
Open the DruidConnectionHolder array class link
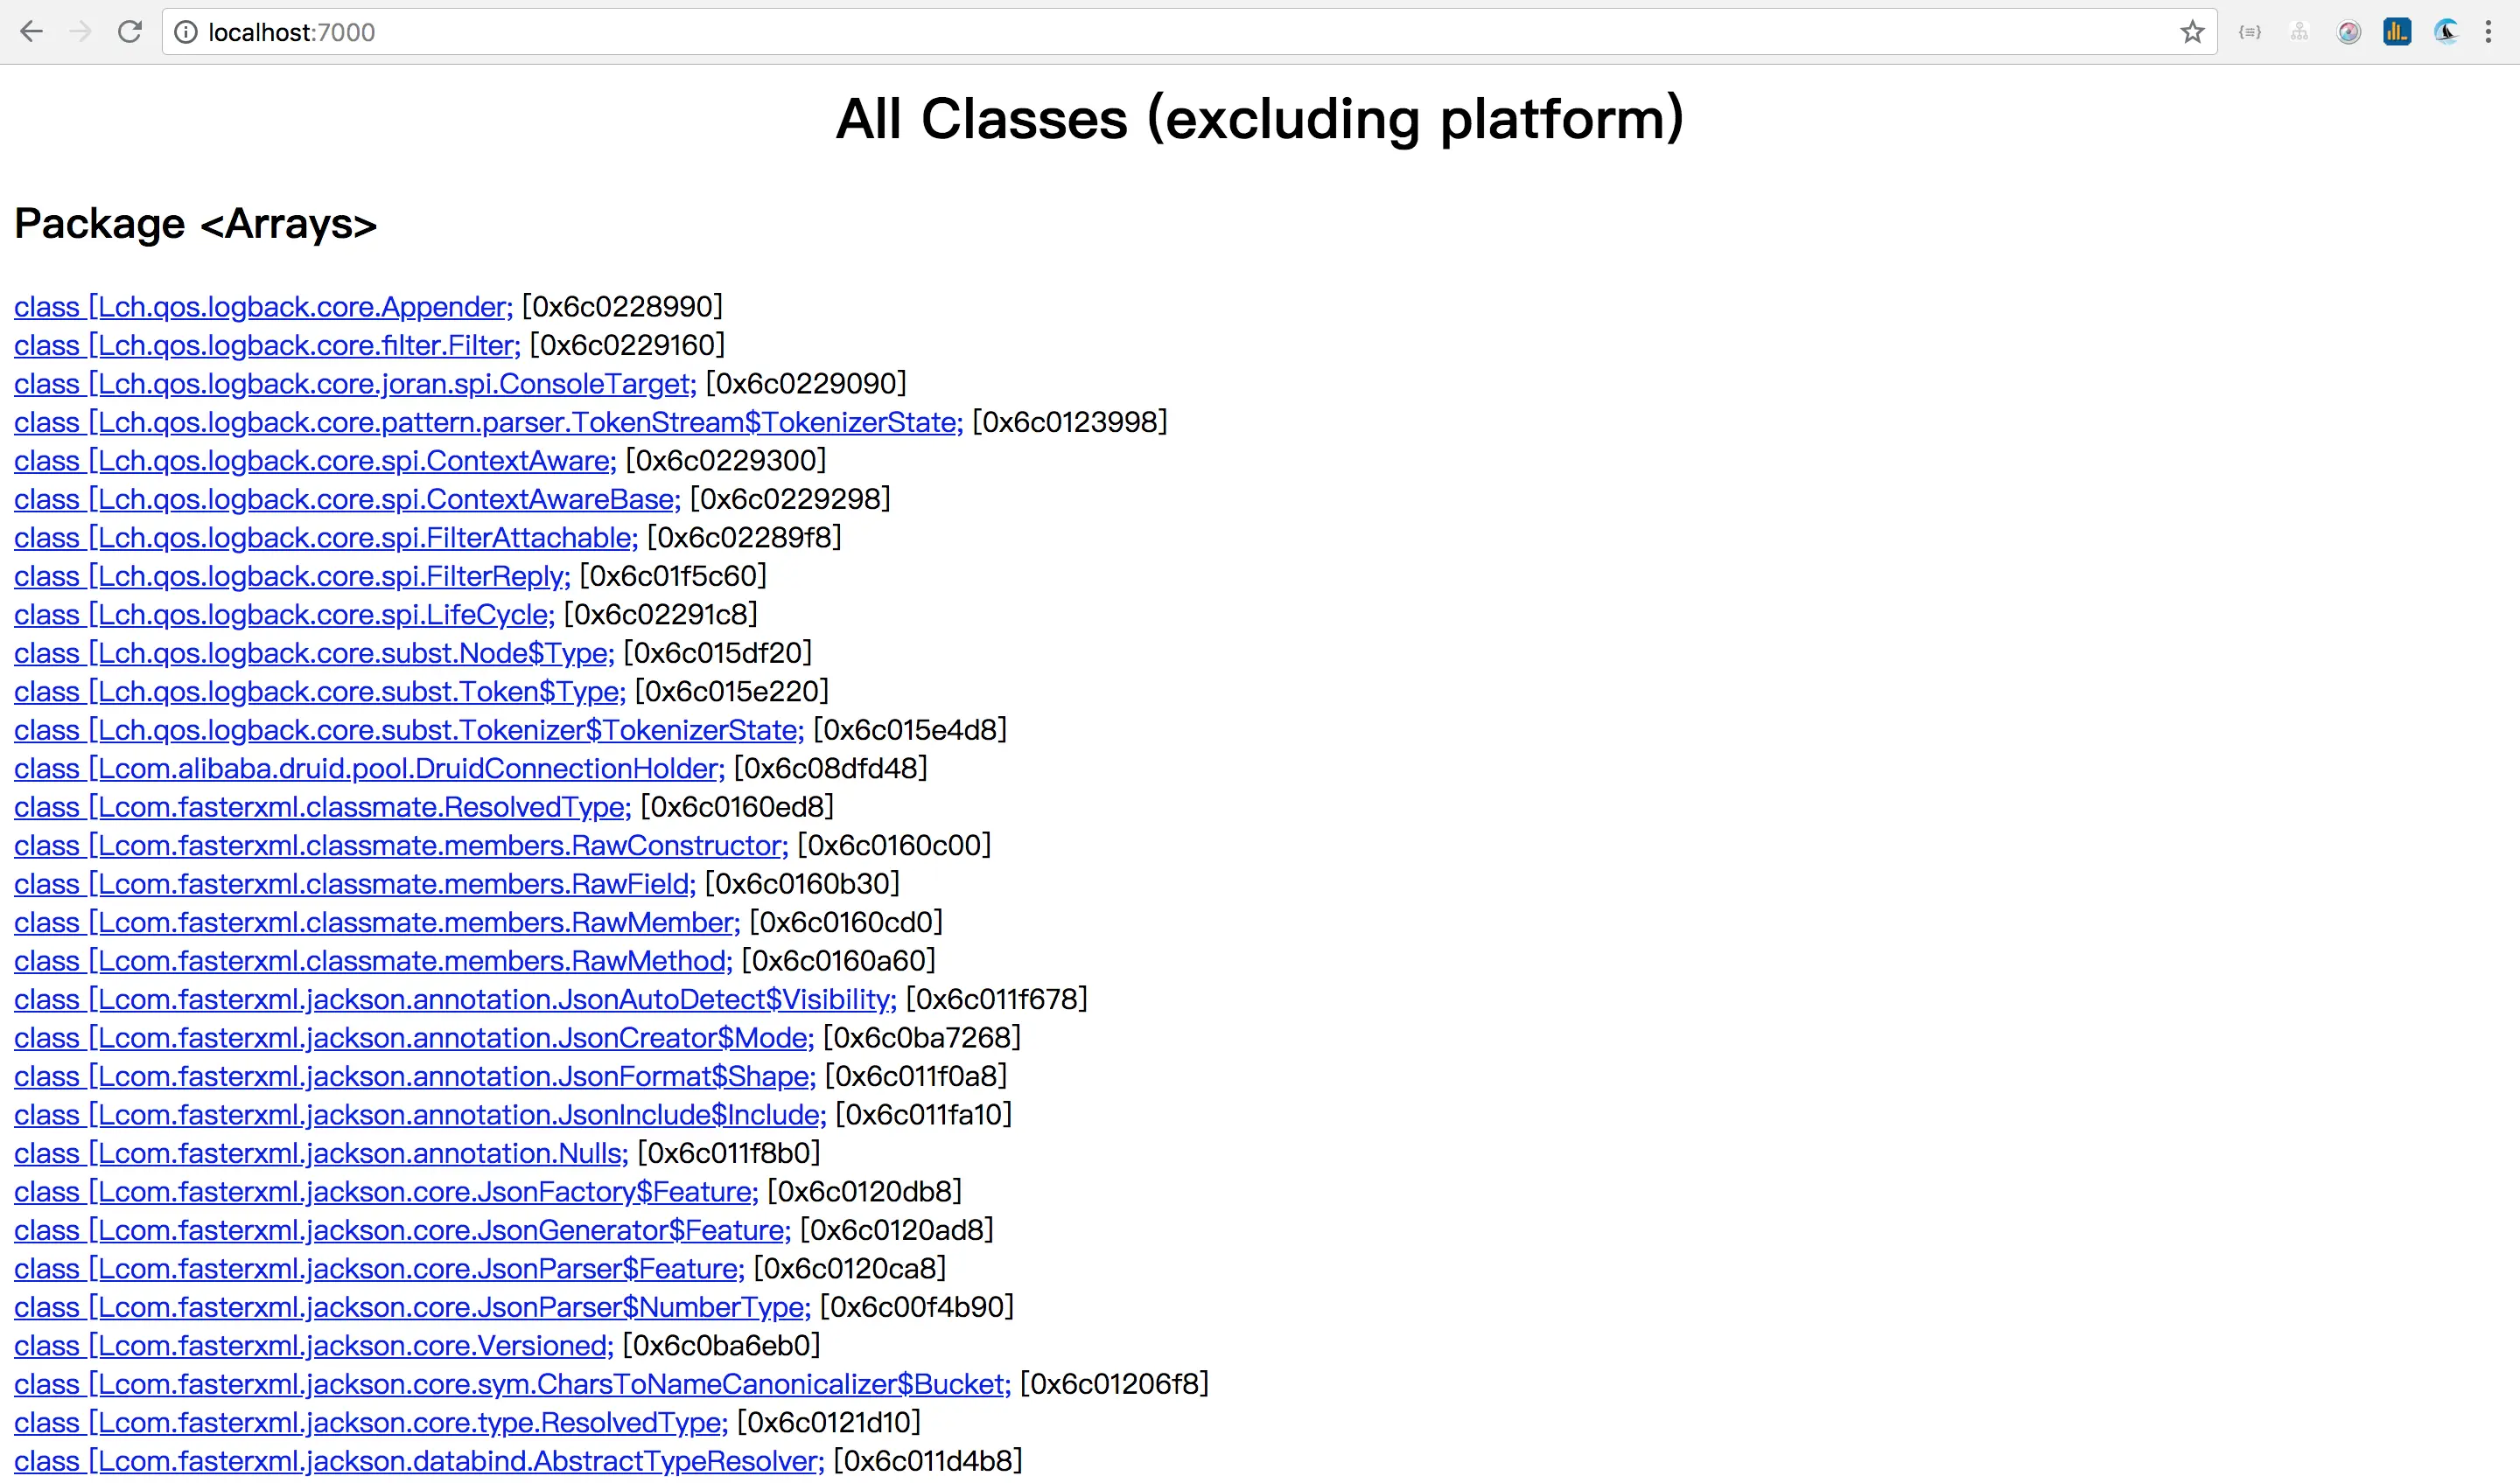(x=369, y=769)
